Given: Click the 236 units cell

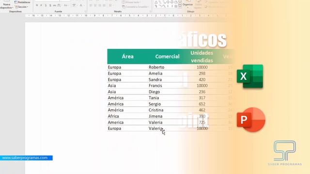Looking at the screenshot, I should tap(202, 92).
